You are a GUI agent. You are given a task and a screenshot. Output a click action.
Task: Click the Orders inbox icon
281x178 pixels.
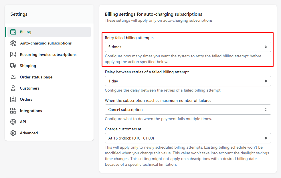[x=13, y=99]
